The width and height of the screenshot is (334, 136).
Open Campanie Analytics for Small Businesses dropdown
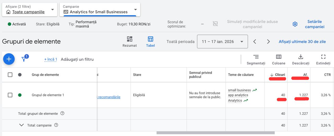coord(100,9)
